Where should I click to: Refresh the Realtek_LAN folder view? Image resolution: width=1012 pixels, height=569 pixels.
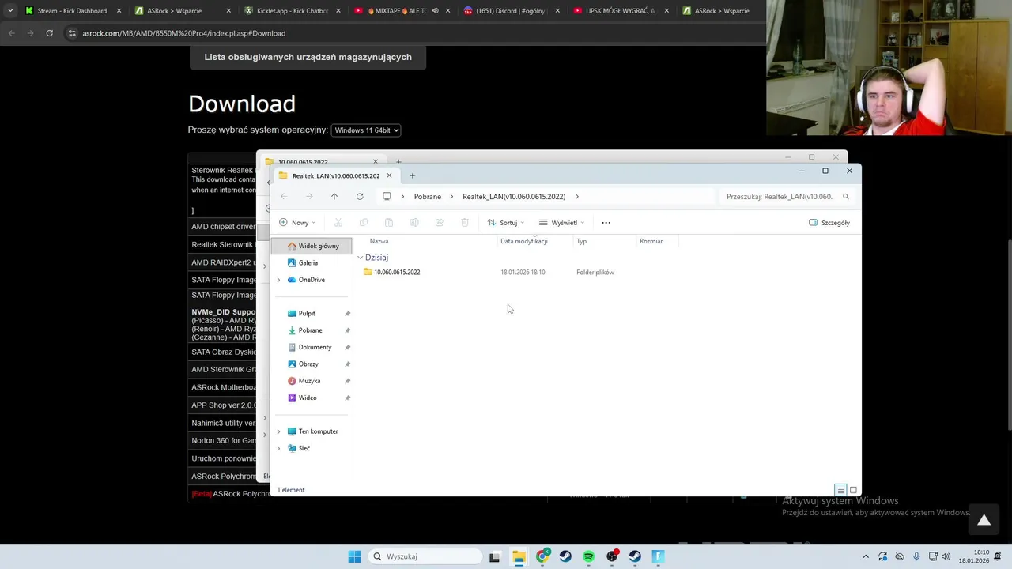click(x=360, y=196)
